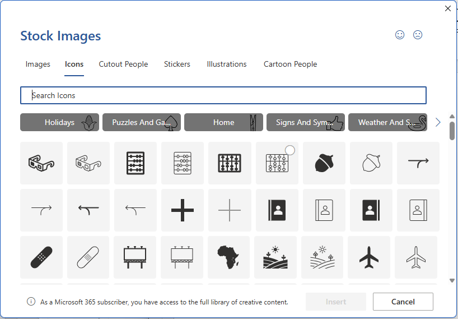The height and width of the screenshot is (319, 458).
Task: Choose filled address book with left spine
Action: (x=277, y=210)
